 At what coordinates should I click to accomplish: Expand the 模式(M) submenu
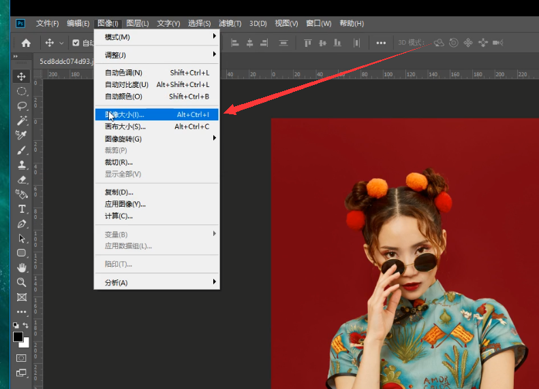tap(157, 37)
